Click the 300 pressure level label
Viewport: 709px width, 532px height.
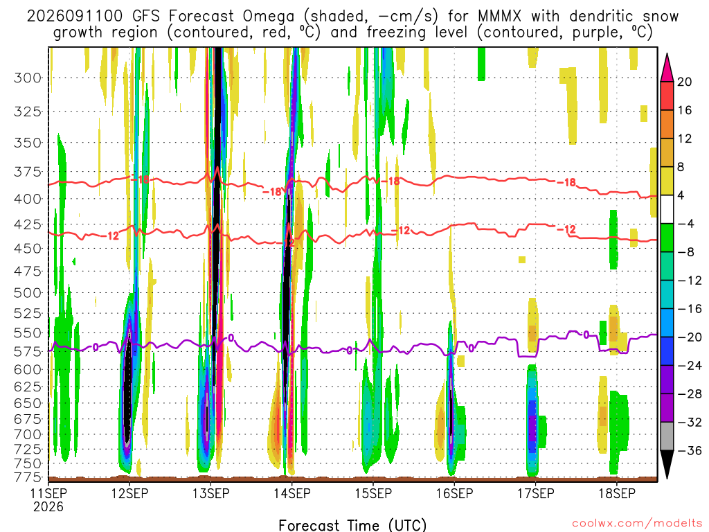pyautogui.click(x=28, y=78)
